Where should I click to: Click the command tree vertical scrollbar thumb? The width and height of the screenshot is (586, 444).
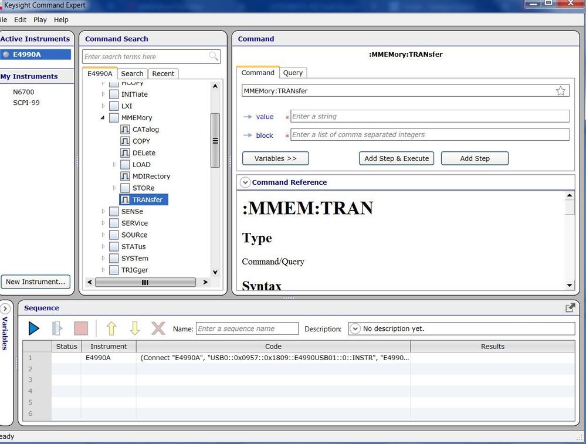(x=215, y=141)
